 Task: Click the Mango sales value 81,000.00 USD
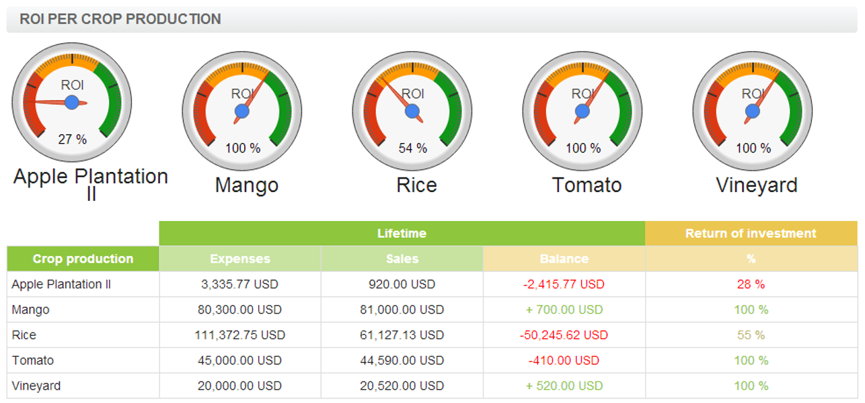[x=402, y=310]
